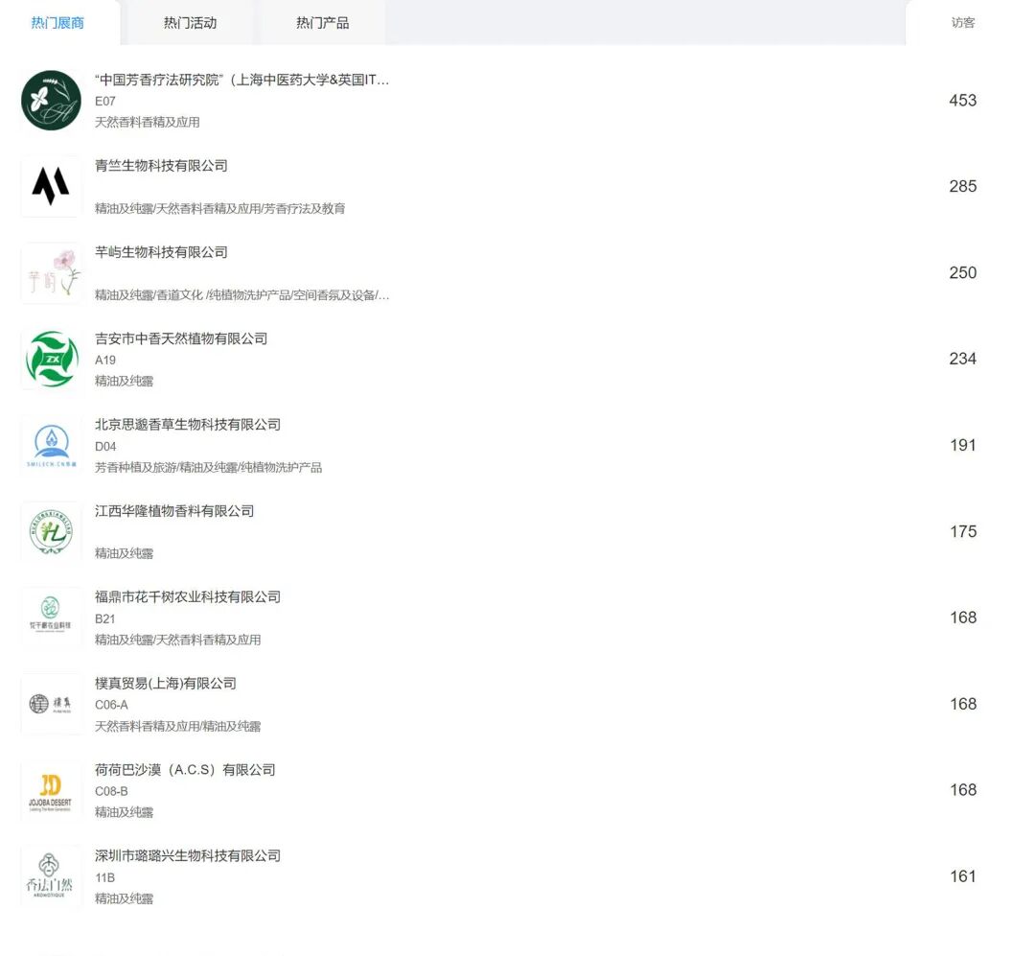This screenshot has width=1035, height=956.
Task: Click booth number C08-B
Action: tap(111, 791)
